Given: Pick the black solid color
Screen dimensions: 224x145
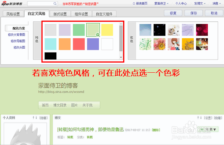Looking at the screenshot, I should (50, 56).
